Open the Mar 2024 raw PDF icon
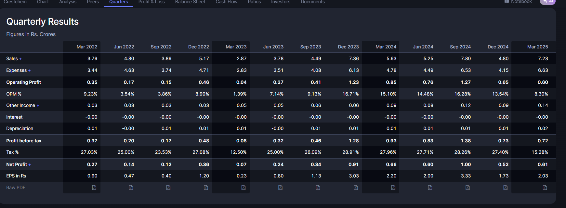Screen dimensions: 566x208 [393, 188]
